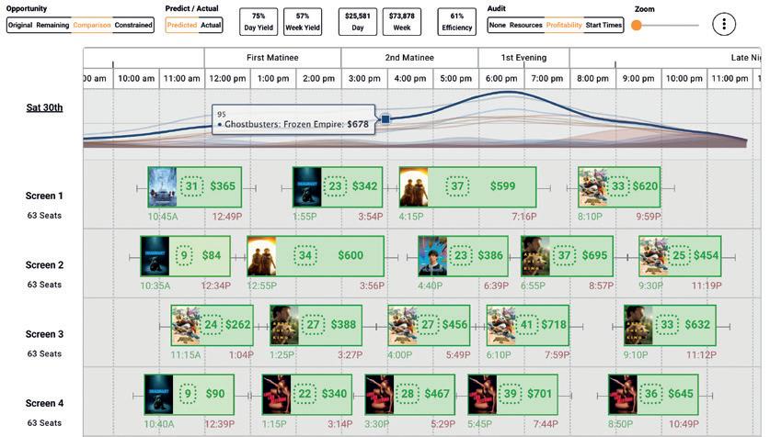Open Screen 3 1:25P show poster
770x437 pixels.
click(284, 325)
